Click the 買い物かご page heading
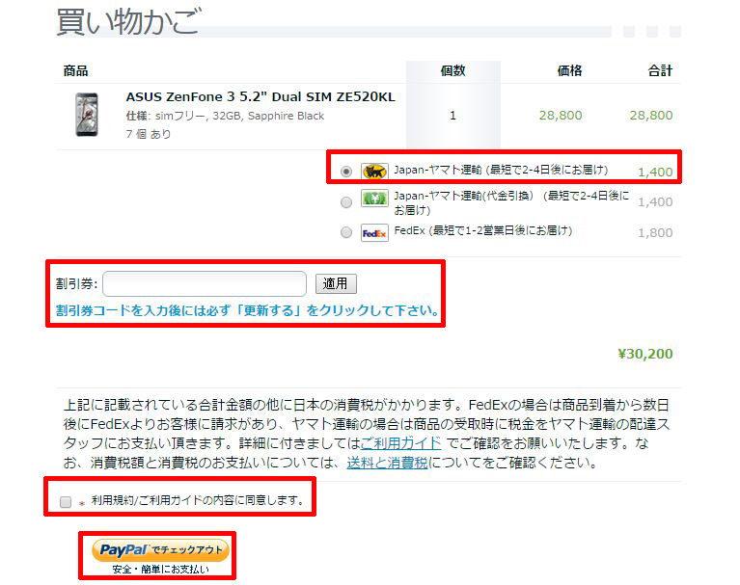 pos(129,21)
